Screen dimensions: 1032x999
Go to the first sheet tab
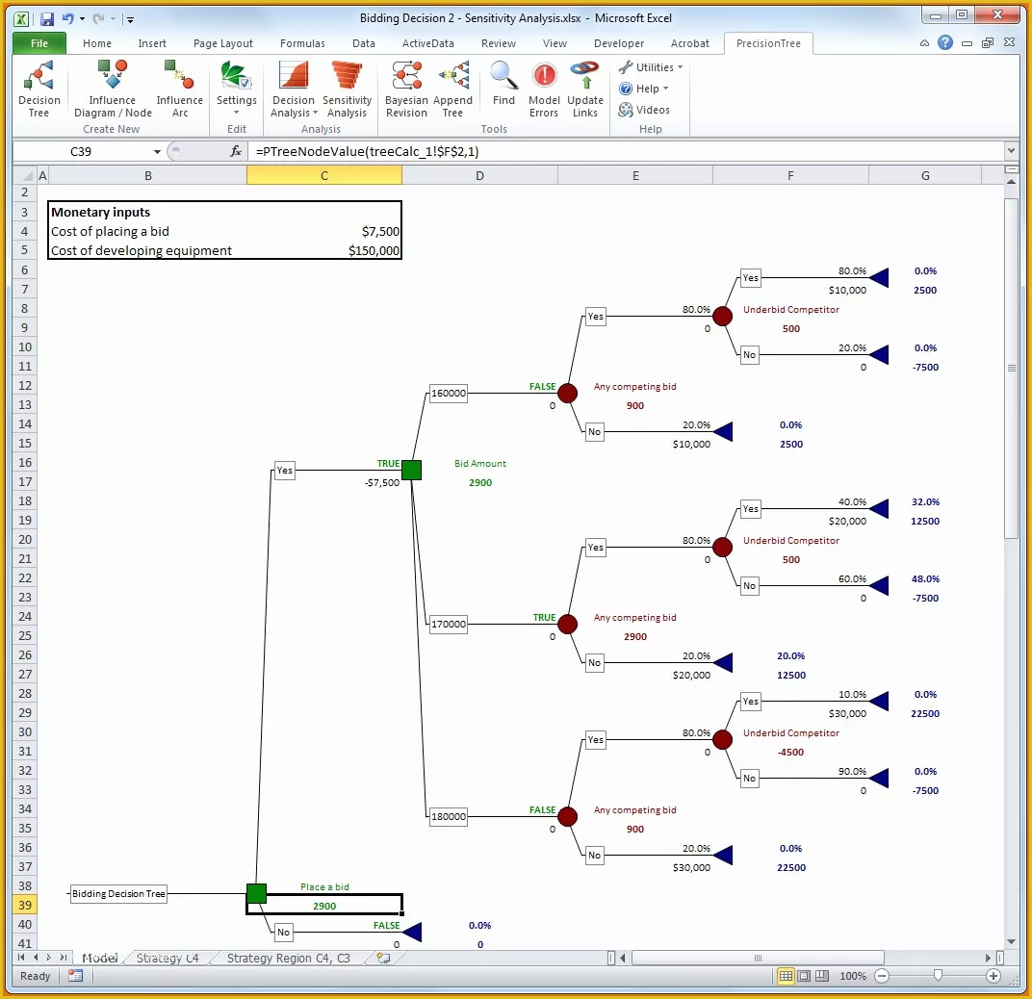[21, 959]
